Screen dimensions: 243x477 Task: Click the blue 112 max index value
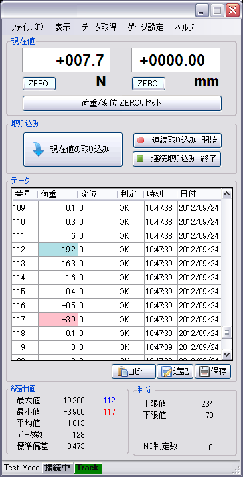(109, 401)
